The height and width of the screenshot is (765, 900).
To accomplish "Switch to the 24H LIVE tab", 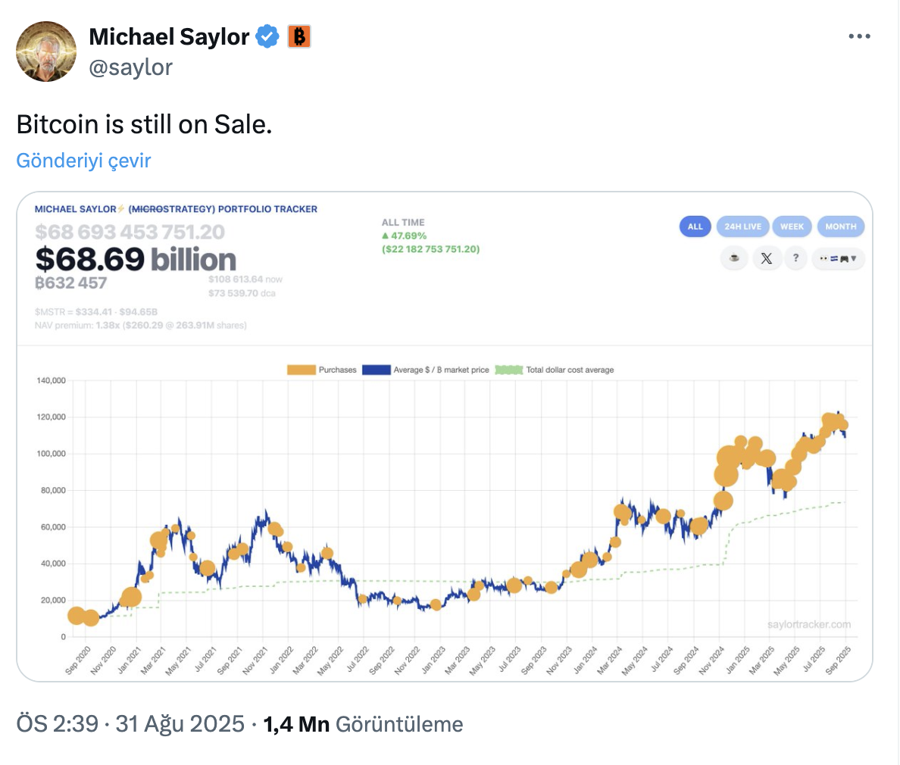I will point(742,226).
